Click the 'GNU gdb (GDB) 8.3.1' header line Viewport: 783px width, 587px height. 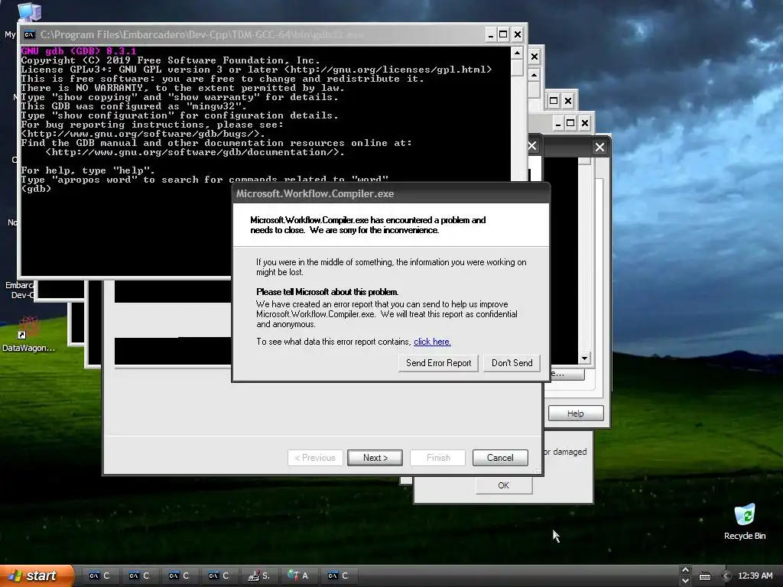79,51
